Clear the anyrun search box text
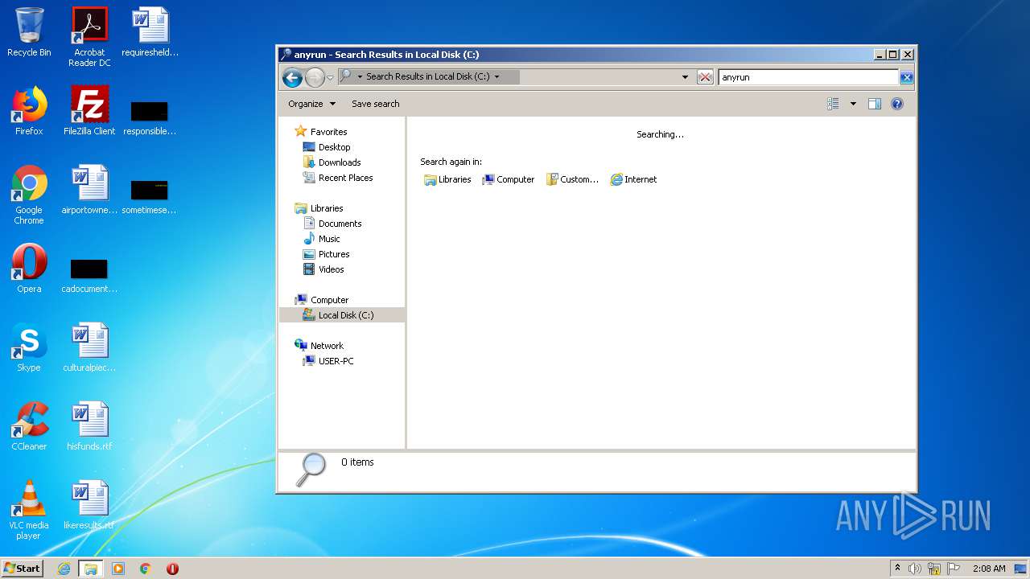This screenshot has height=579, width=1030. coord(906,77)
